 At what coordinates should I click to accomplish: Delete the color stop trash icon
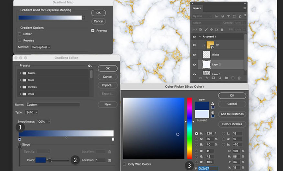(x=110, y=160)
